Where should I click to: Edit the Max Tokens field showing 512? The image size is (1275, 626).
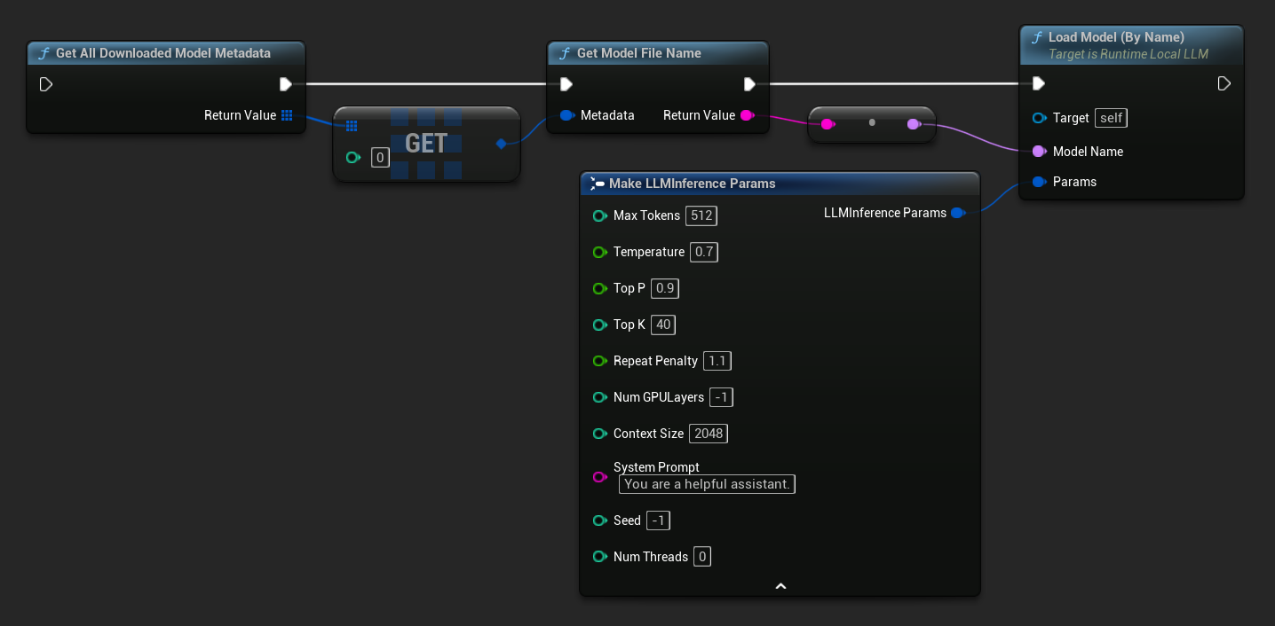tap(701, 215)
